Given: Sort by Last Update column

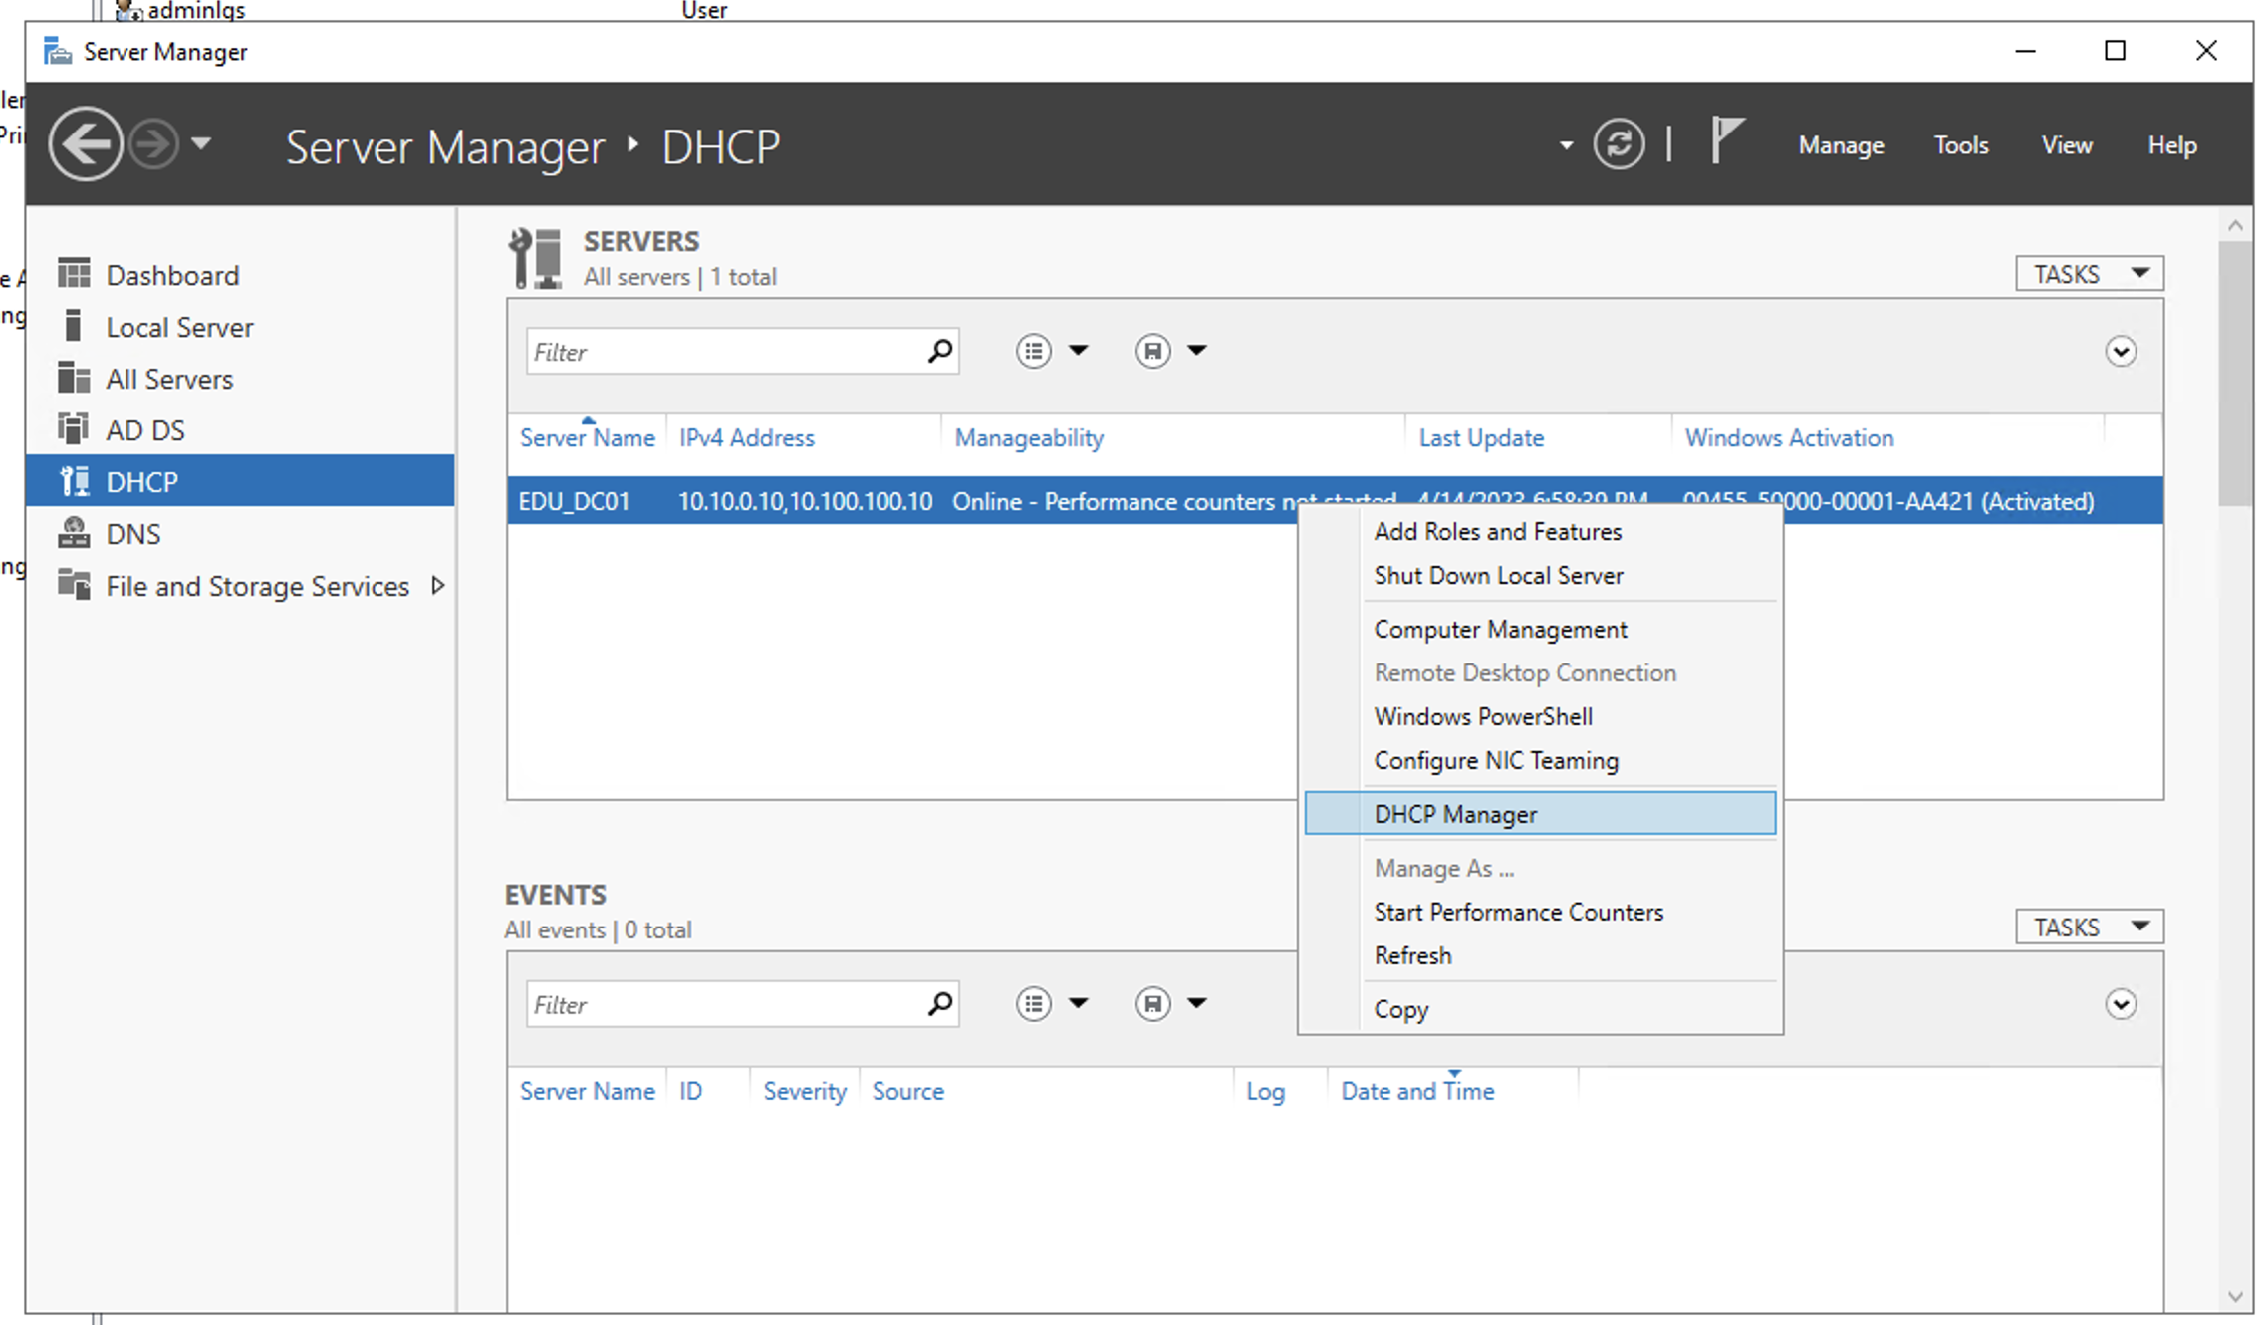Looking at the screenshot, I should [x=1481, y=438].
